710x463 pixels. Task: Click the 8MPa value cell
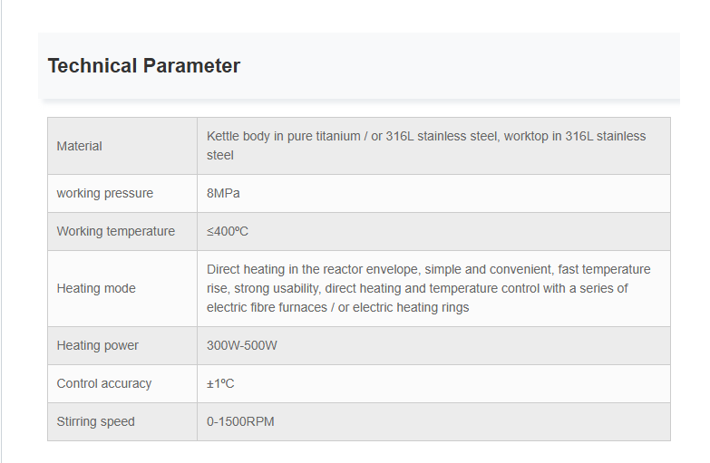pos(433,193)
